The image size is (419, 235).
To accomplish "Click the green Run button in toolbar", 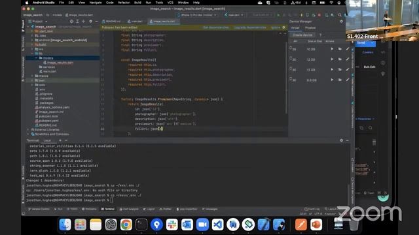I will (x=278, y=15).
